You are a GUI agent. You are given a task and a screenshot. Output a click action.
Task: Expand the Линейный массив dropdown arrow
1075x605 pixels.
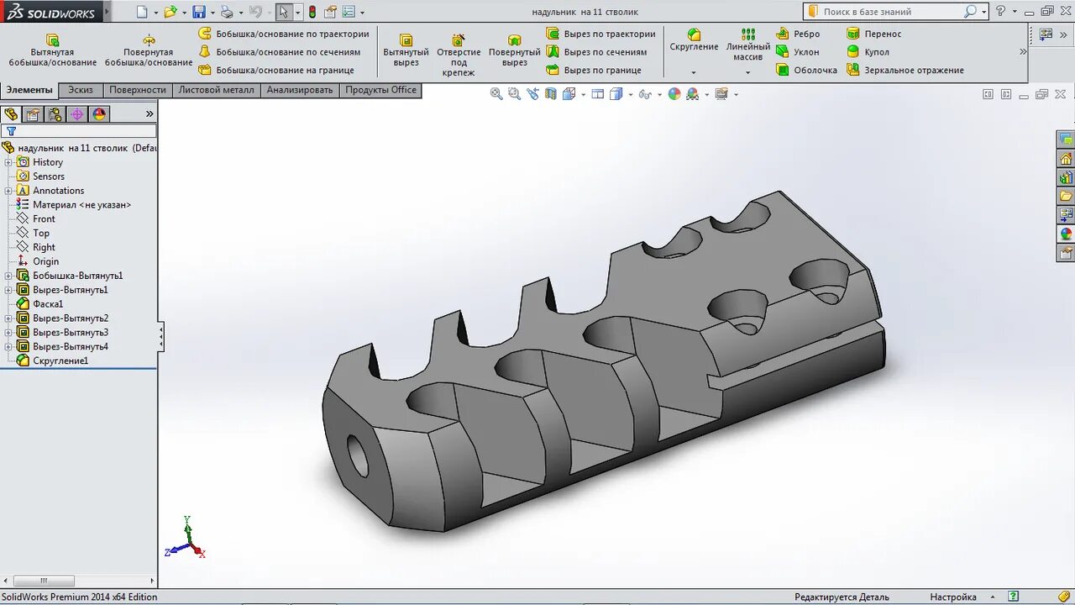click(x=747, y=72)
